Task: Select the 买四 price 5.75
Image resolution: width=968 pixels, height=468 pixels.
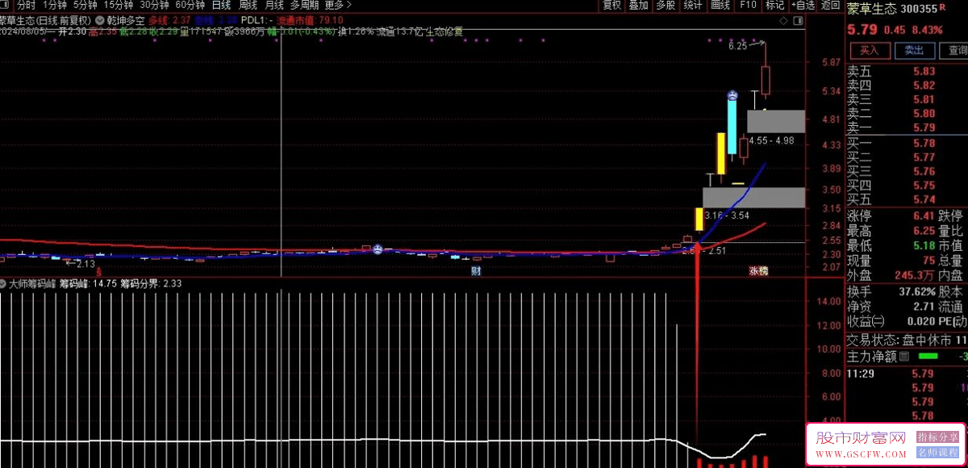Action: [x=924, y=186]
